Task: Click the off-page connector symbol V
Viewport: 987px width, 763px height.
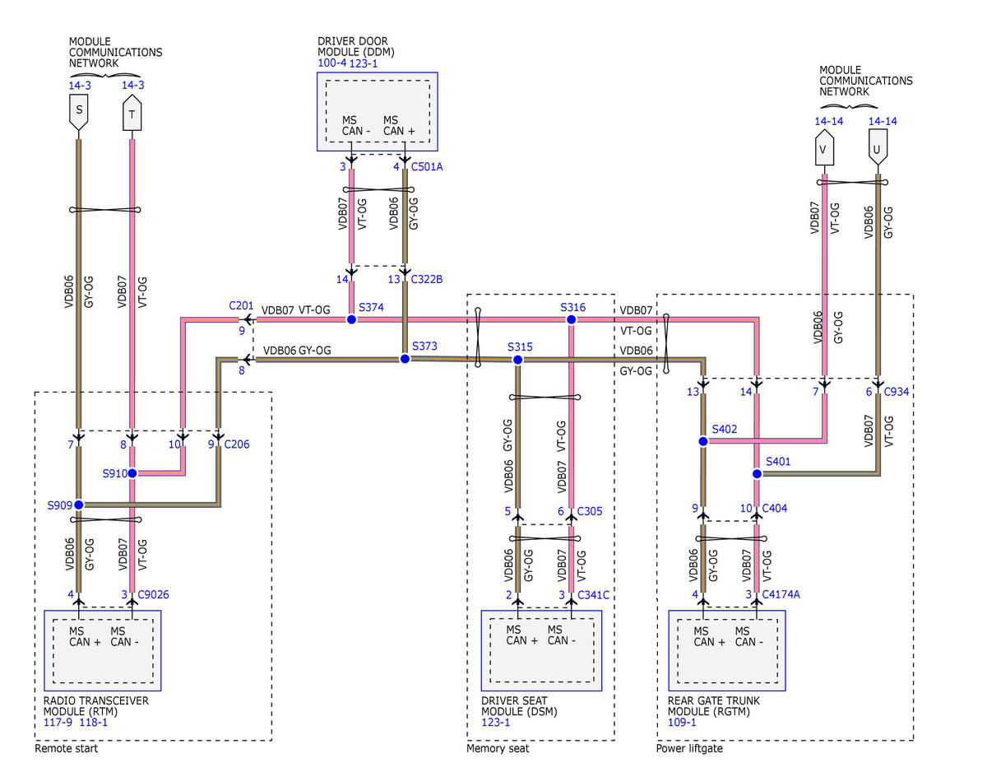Action: (x=823, y=151)
